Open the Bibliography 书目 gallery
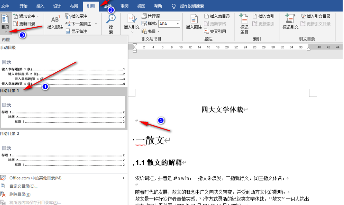This screenshot has height=205, width=344. pyautogui.click(x=151, y=30)
